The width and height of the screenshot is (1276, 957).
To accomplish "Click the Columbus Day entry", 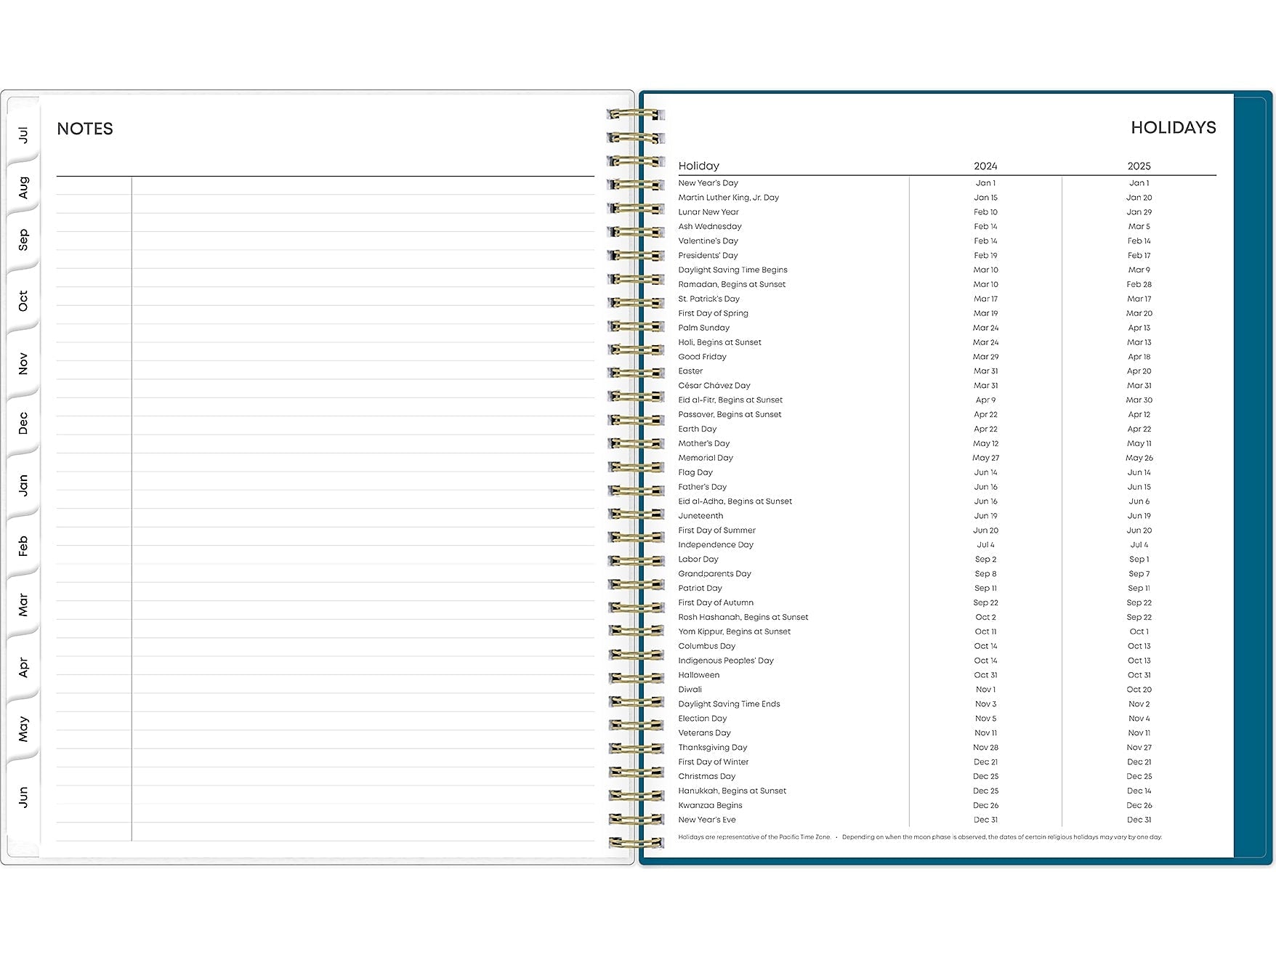I will coord(706,647).
